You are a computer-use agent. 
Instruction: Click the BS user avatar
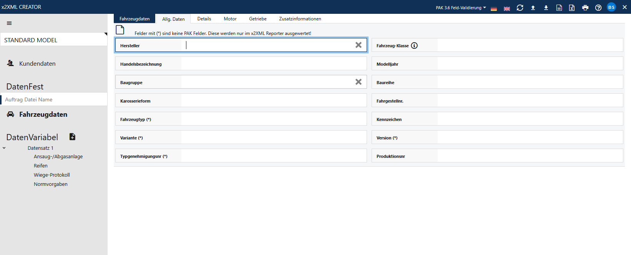tap(611, 7)
